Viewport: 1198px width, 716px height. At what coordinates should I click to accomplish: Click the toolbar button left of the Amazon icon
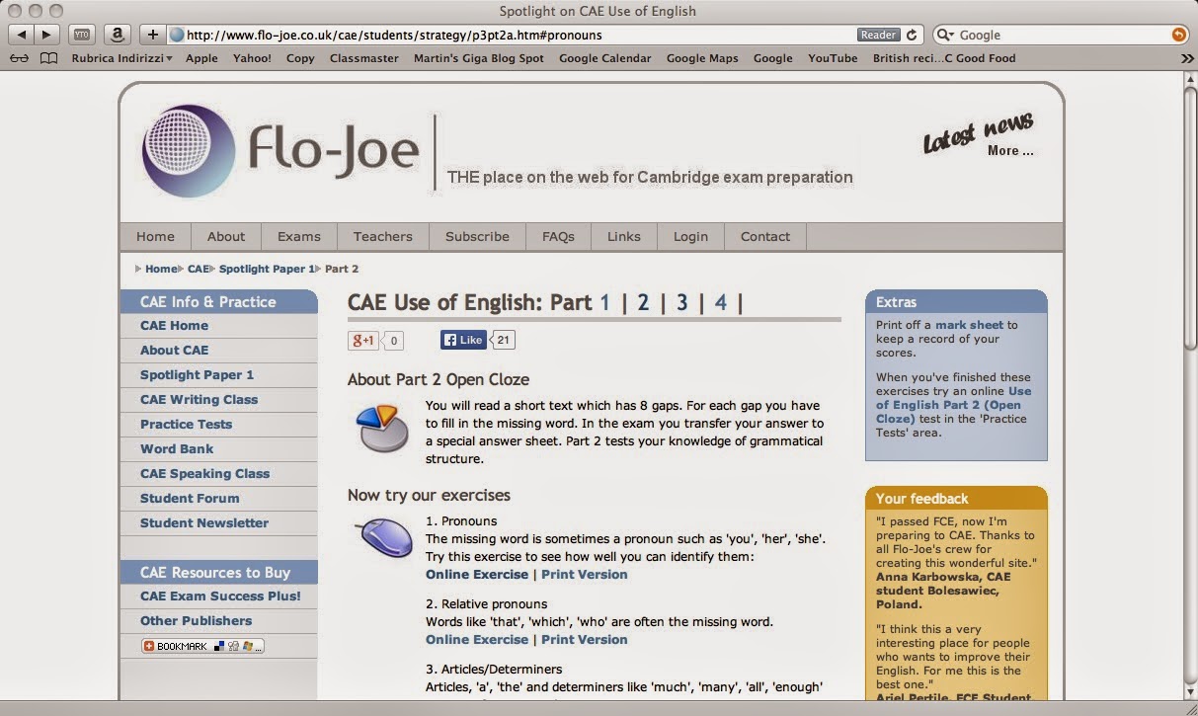coord(81,35)
